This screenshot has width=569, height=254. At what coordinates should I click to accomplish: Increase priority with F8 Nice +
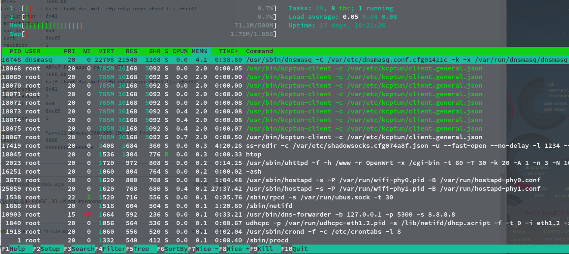point(235,248)
